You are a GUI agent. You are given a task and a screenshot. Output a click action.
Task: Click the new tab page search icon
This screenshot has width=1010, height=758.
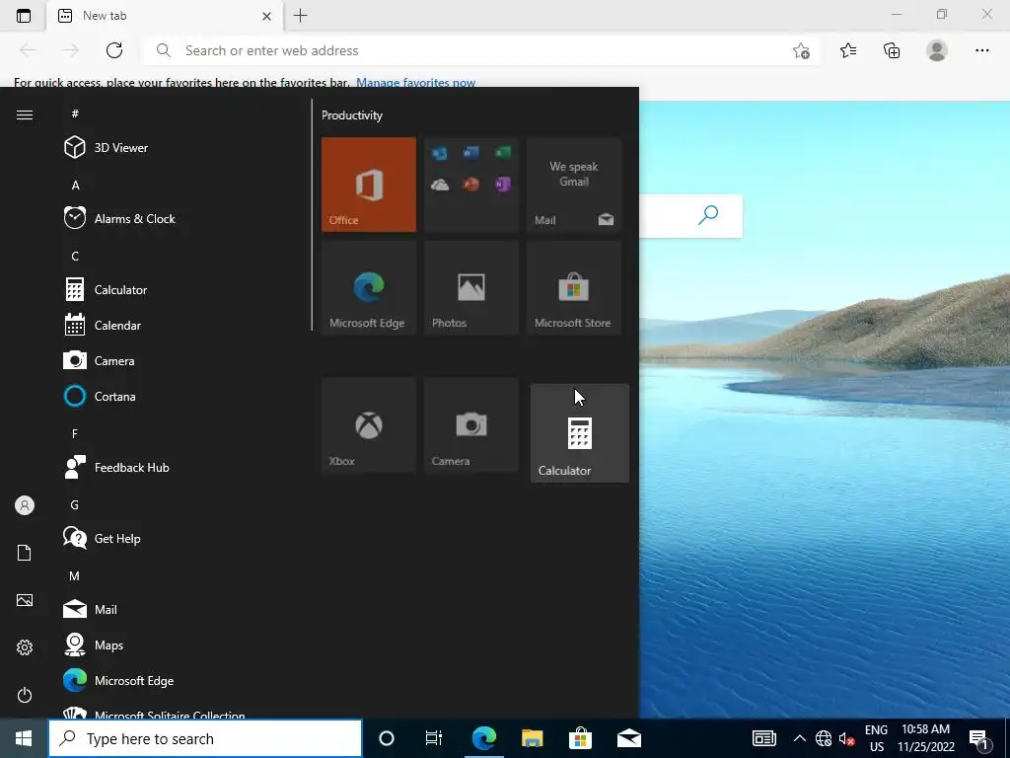(x=708, y=215)
